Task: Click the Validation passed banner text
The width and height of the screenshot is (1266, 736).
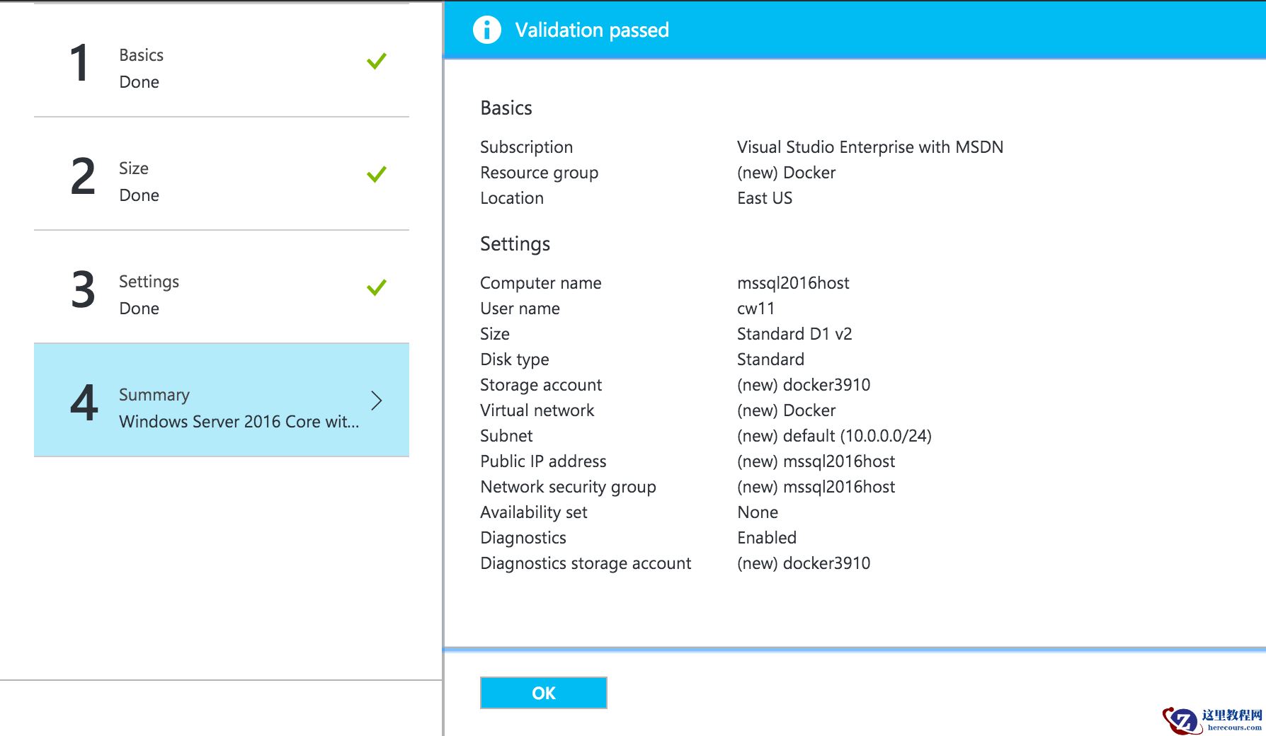Action: [x=592, y=30]
